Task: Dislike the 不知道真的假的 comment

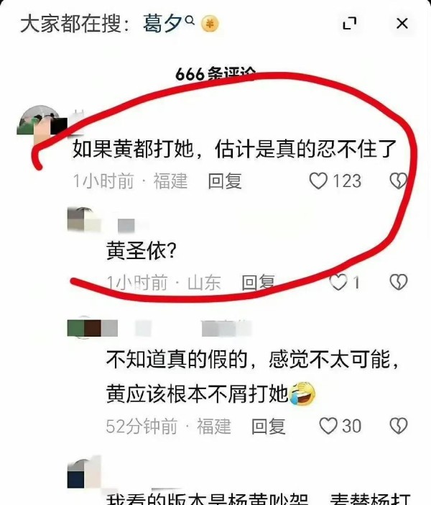Action: [x=399, y=426]
